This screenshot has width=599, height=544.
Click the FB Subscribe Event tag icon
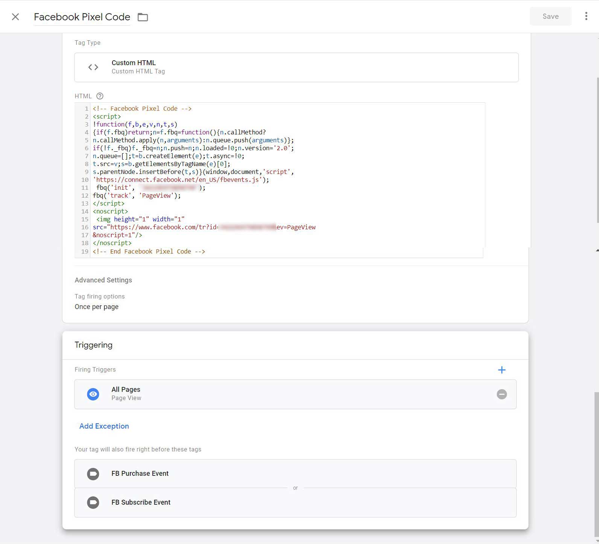pyautogui.click(x=93, y=503)
